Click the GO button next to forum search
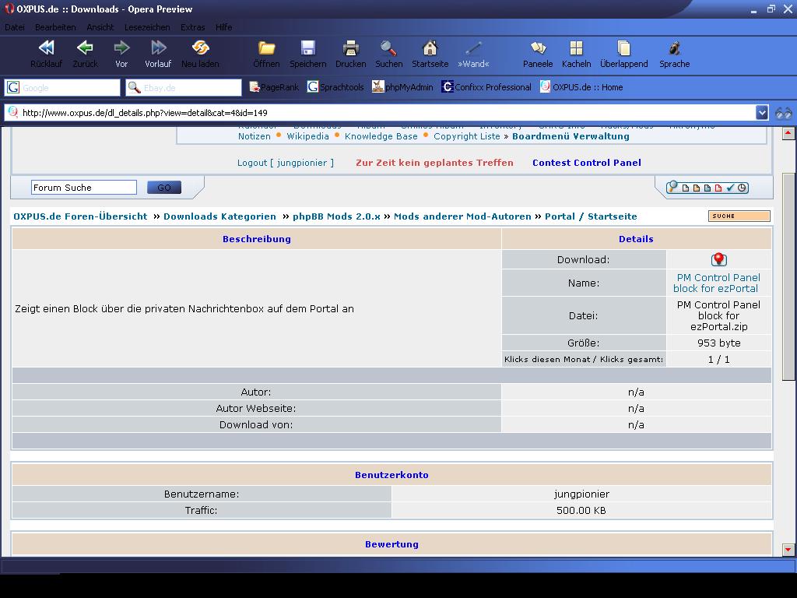Screen dimensions: 797x598 click(164, 188)
